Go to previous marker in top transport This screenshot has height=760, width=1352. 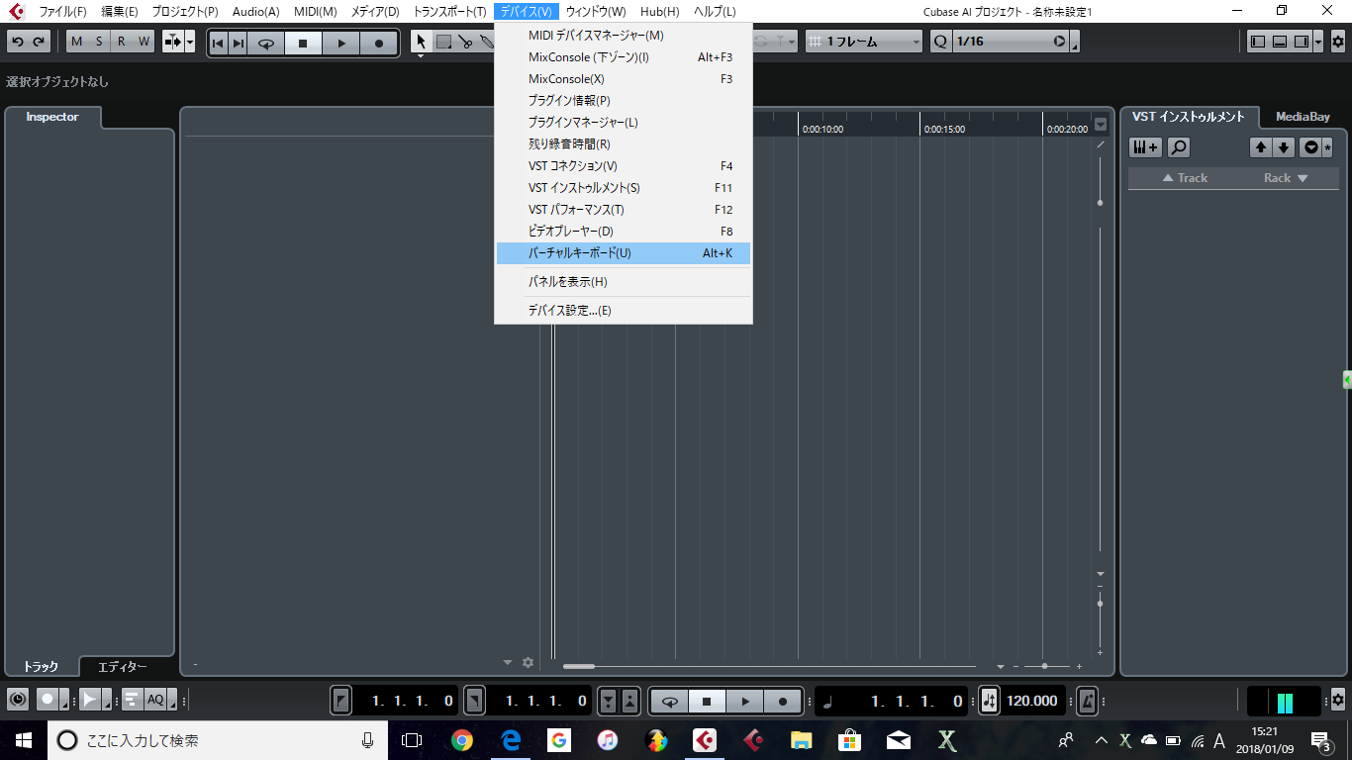218,43
